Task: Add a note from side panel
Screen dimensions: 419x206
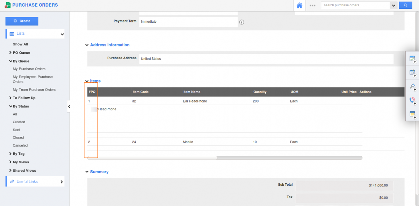Action: 412,114
